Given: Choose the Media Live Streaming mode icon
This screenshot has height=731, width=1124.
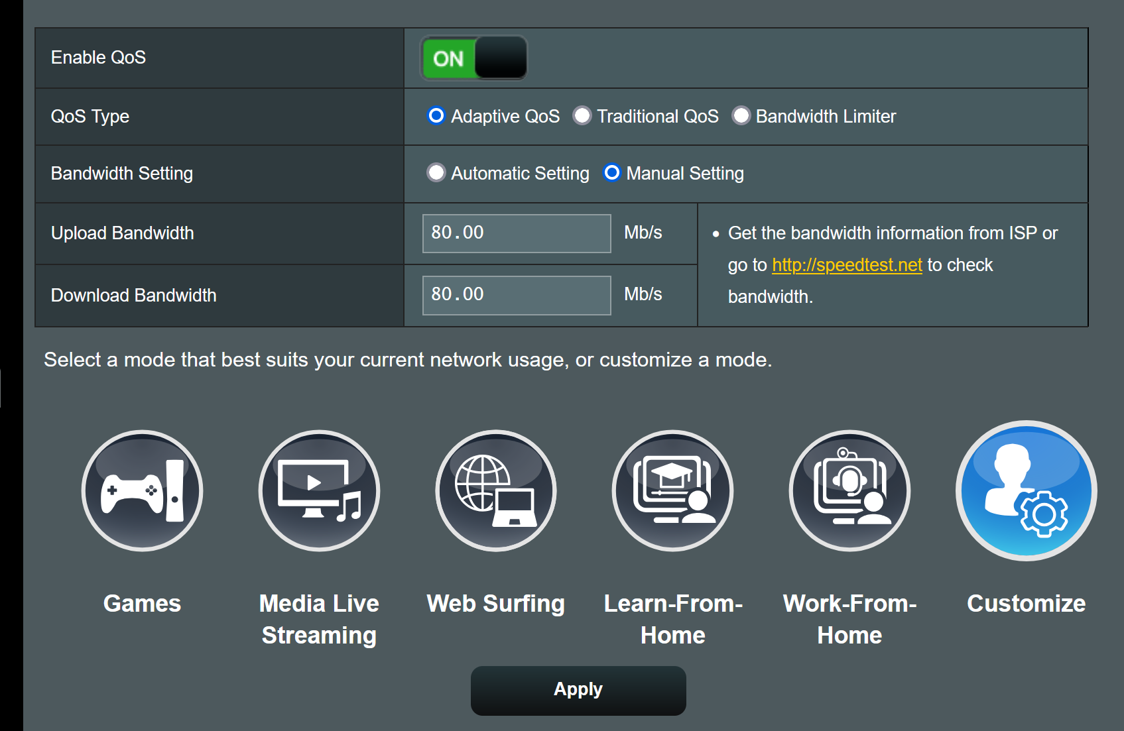Looking at the screenshot, I should point(319,491).
